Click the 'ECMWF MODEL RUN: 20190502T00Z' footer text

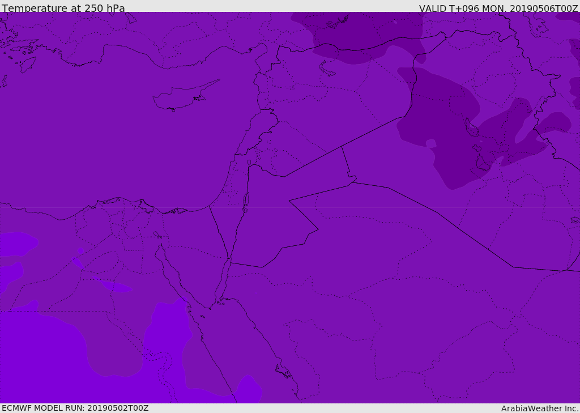[75, 408]
